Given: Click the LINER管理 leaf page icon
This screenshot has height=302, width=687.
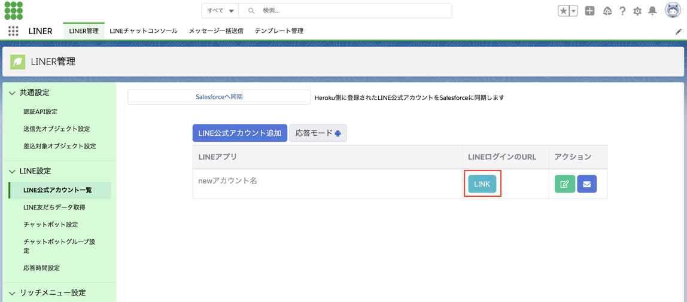Looking at the screenshot, I should 17,62.
